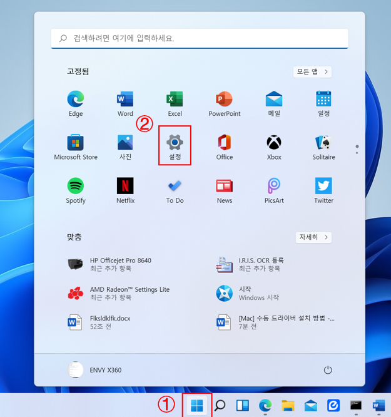The width and height of the screenshot is (391, 417).
Task: Open Edge from the taskbar
Action: [x=265, y=406]
